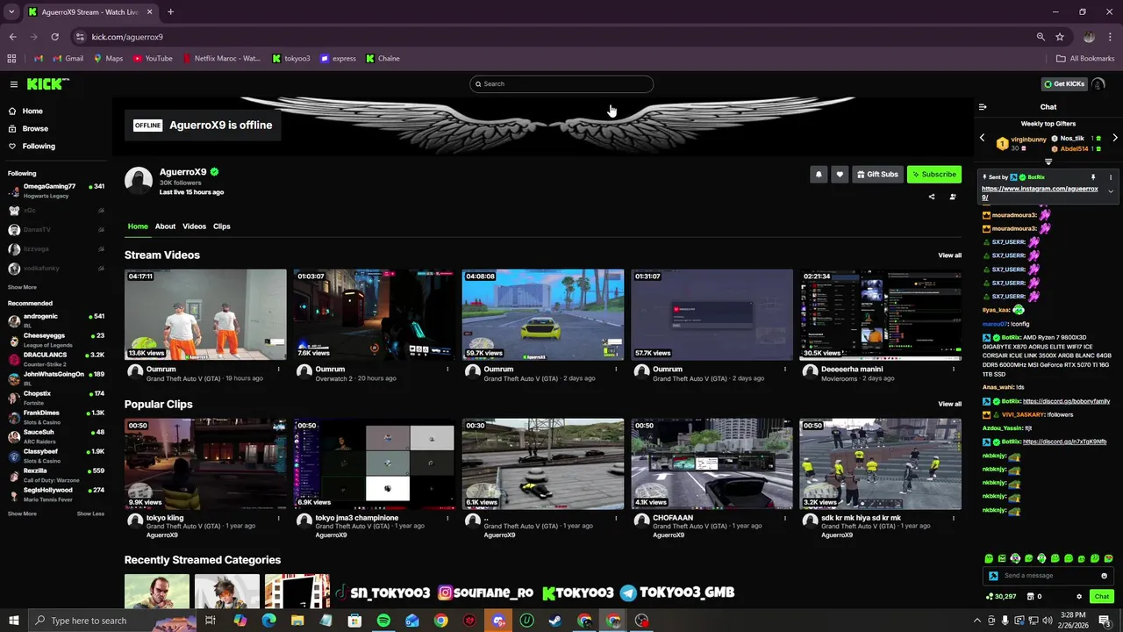
Task: Expand Show More under Recommended
Action: [22, 513]
